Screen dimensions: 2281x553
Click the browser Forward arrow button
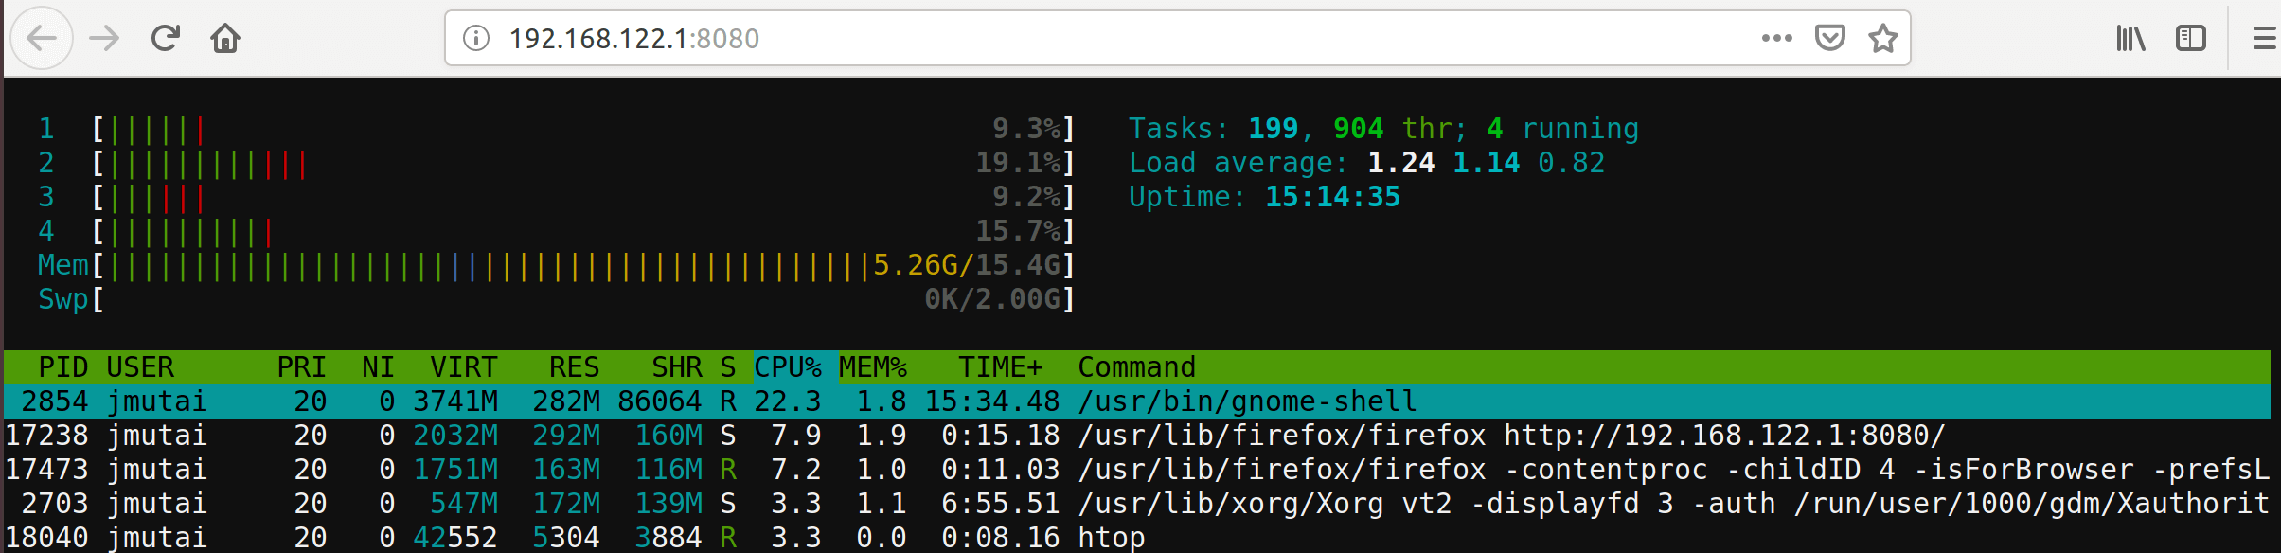(x=104, y=38)
